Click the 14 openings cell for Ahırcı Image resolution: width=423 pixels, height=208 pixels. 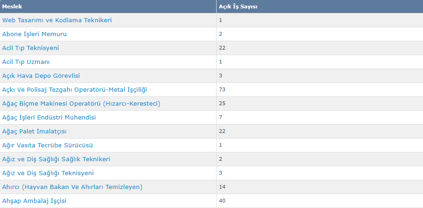pos(320,187)
